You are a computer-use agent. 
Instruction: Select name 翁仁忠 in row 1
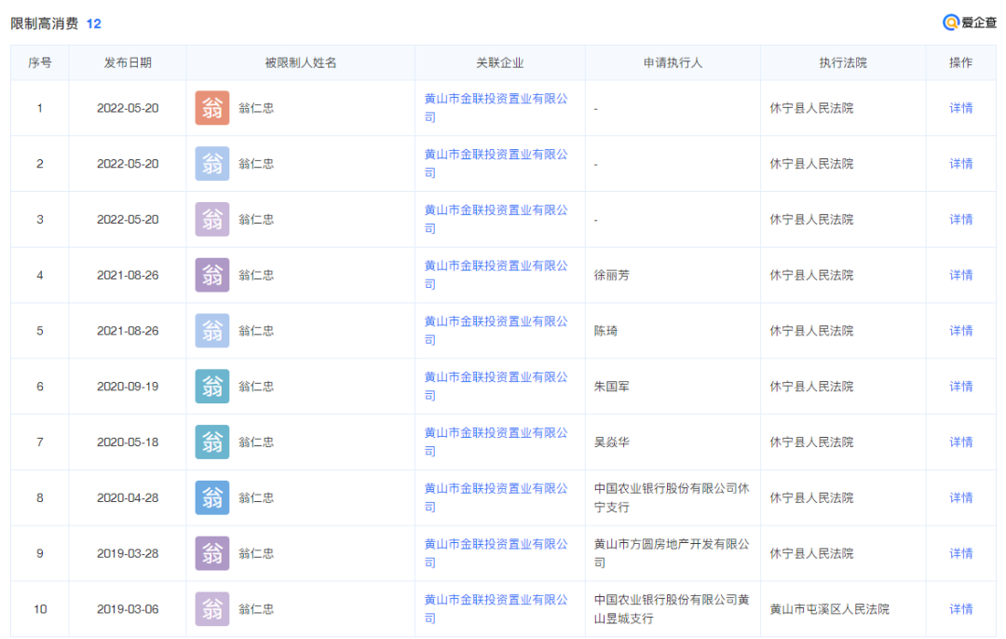click(x=256, y=108)
